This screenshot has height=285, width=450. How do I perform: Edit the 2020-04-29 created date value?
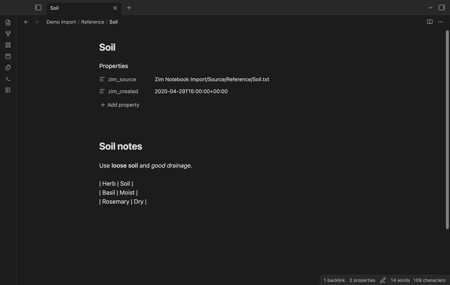pos(191,91)
